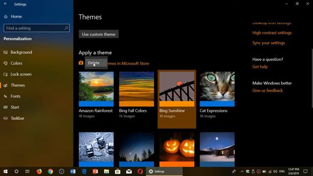Image resolution: width=313 pixels, height=176 pixels.
Task: Click the ENG language indicator
Action: 282,172
